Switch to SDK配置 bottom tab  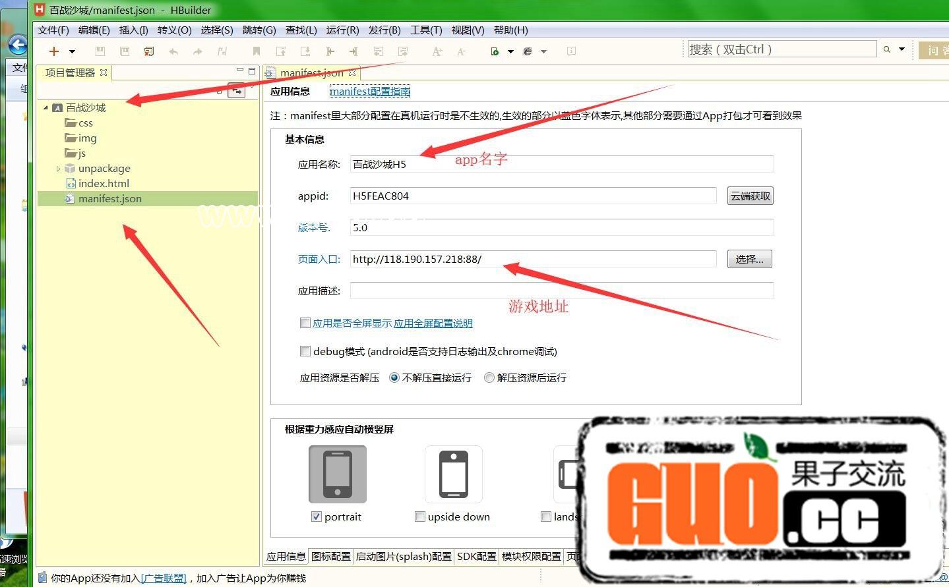tap(477, 556)
